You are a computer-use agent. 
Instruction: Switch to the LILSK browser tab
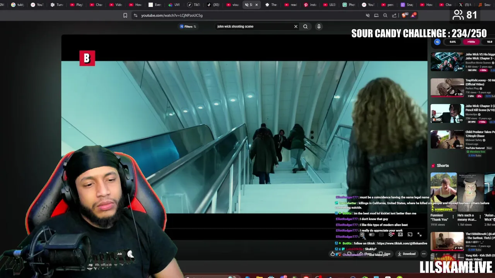pos(329,5)
